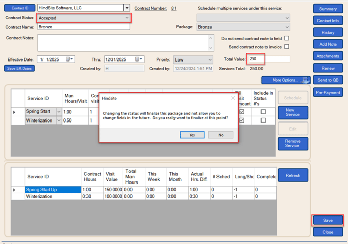
Task: Click the Services Total value 250.00
Action: 256,69
